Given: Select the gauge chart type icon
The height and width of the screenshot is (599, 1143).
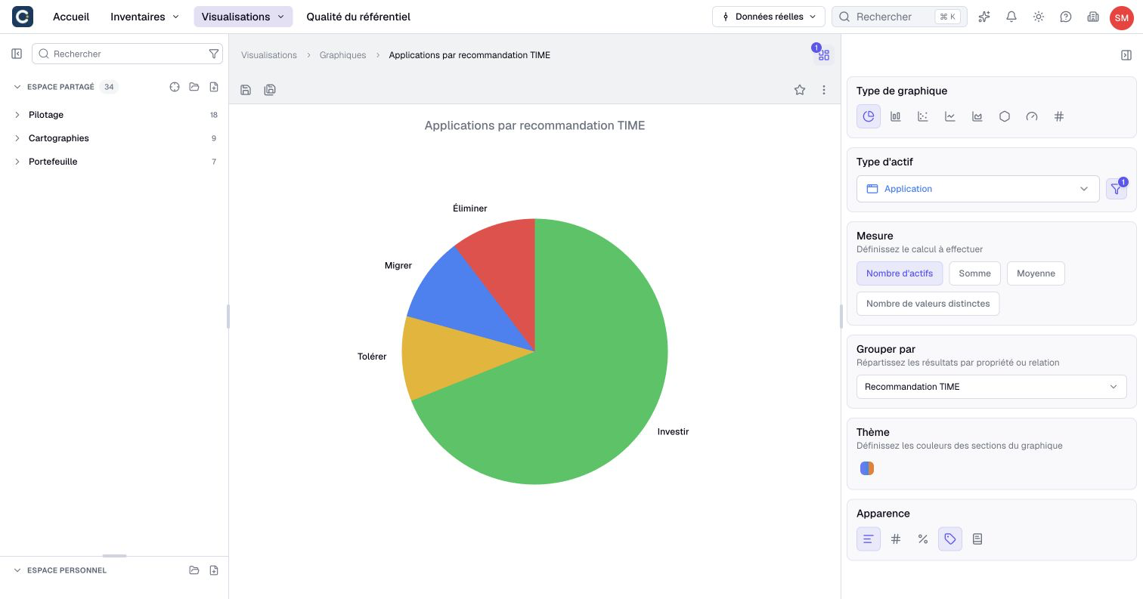Looking at the screenshot, I should (1032, 116).
